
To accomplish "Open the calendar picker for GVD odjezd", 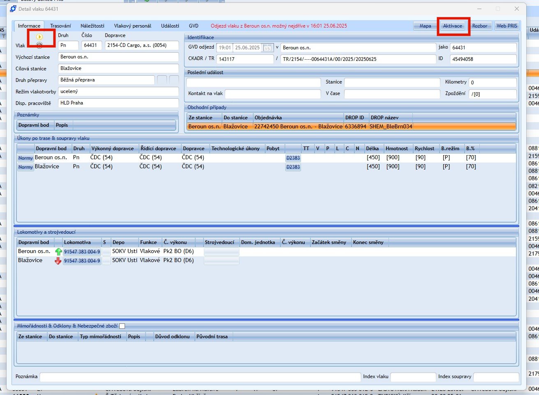I will [267, 48].
